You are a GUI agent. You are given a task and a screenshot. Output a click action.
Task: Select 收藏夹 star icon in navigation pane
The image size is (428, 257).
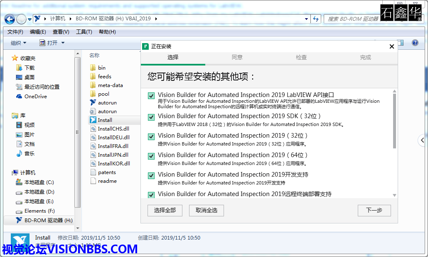(x=15, y=58)
